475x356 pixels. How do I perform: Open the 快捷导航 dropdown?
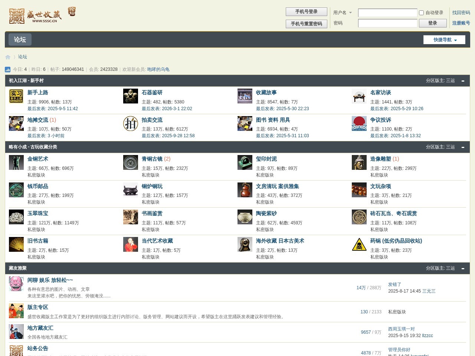(444, 40)
